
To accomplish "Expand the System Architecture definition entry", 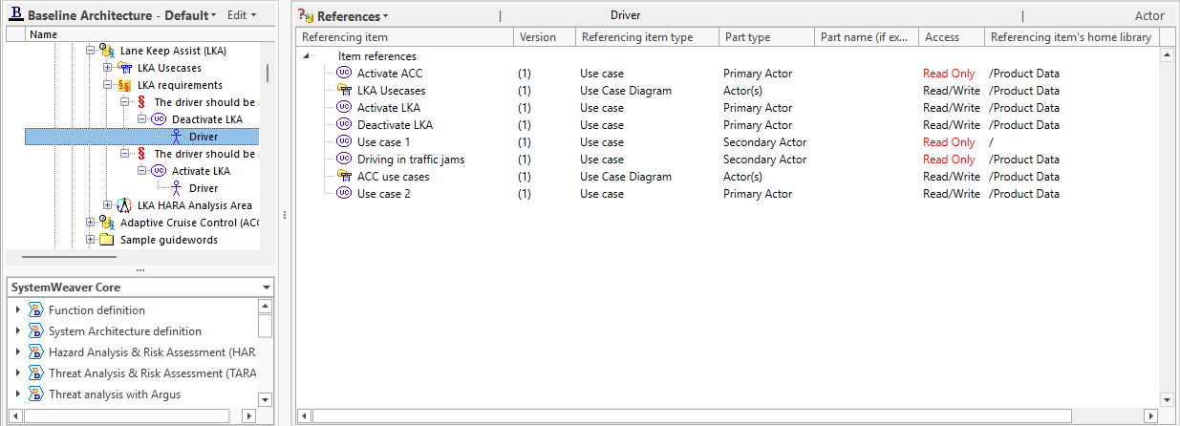I will click(17, 331).
